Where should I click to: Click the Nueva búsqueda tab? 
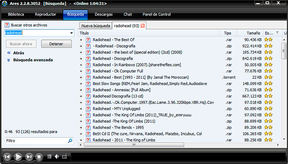click(96, 26)
